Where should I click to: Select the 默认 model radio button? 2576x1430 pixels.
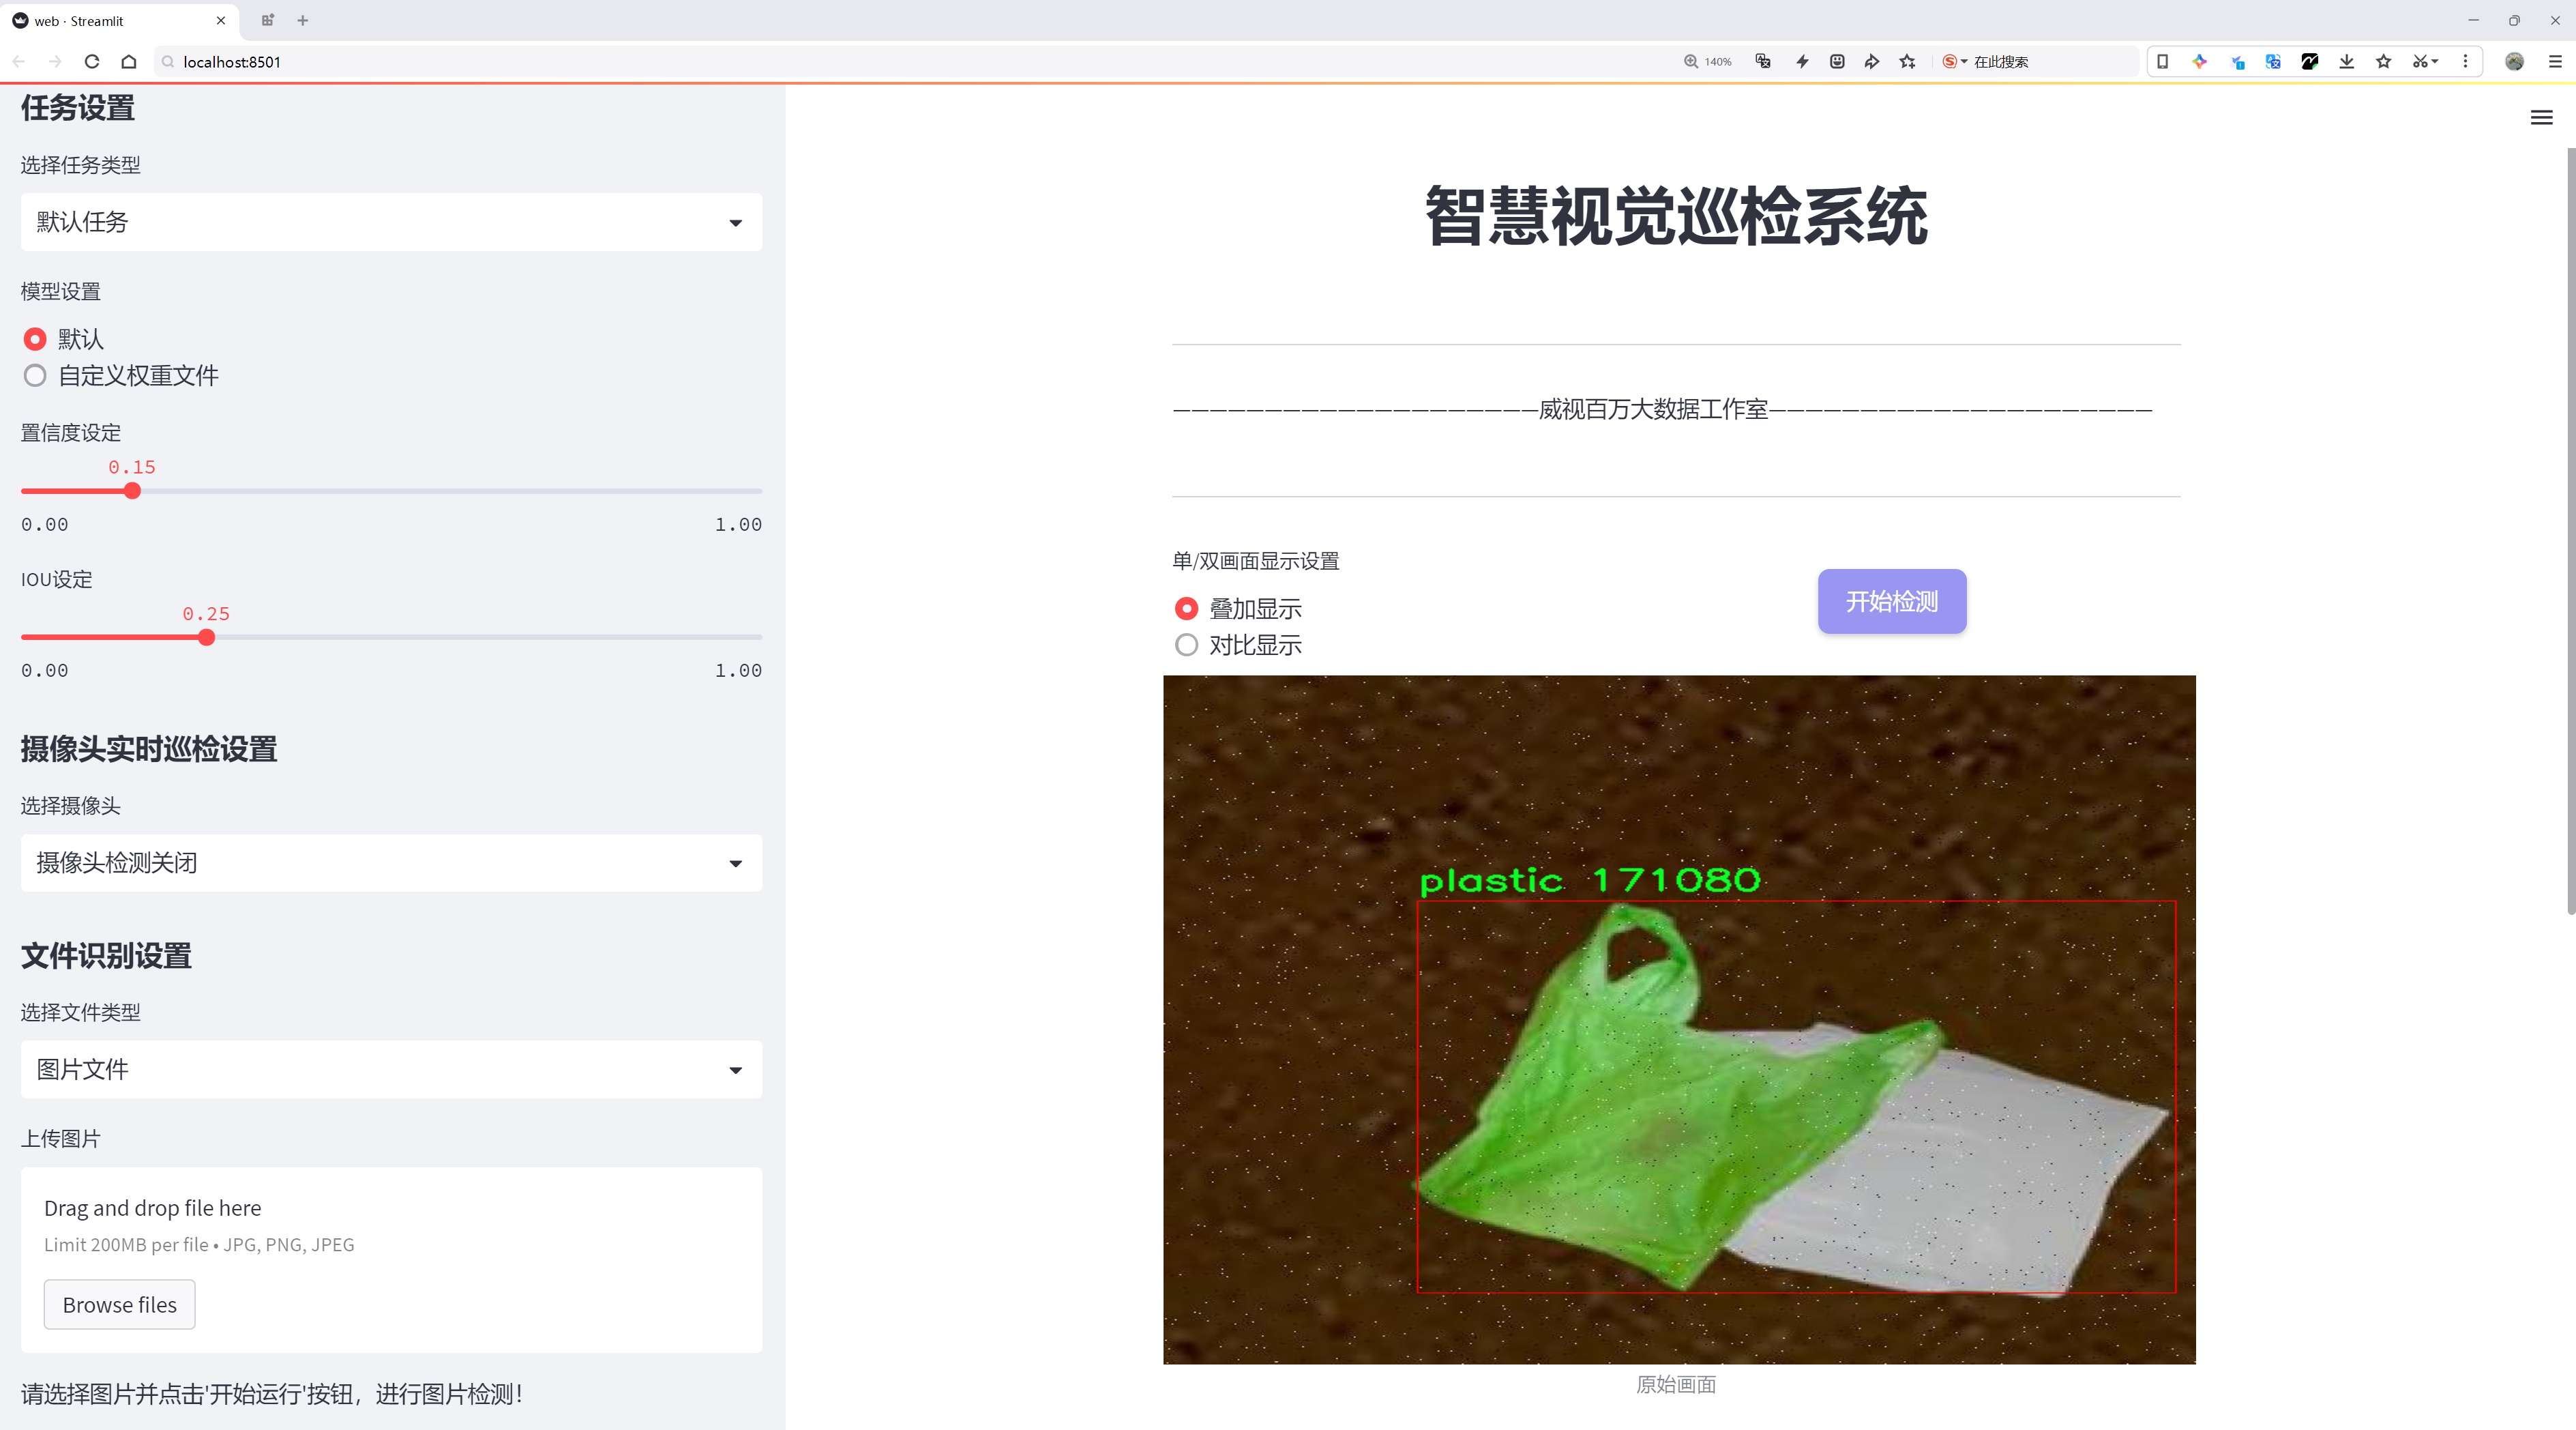click(35, 339)
